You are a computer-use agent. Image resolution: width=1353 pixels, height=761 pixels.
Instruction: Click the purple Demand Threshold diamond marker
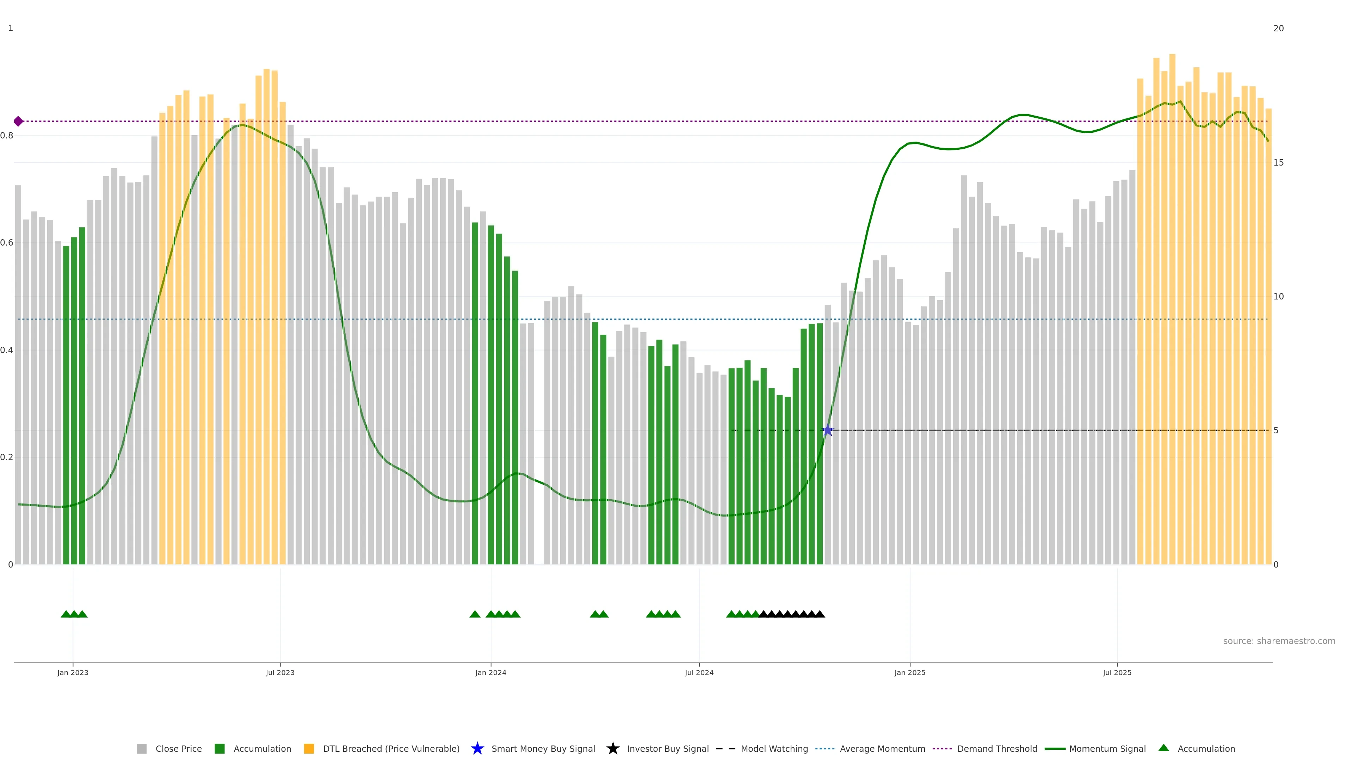click(x=18, y=121)
